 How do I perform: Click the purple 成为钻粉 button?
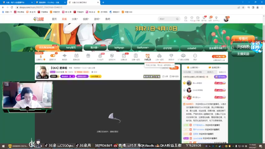click(220, 77)
